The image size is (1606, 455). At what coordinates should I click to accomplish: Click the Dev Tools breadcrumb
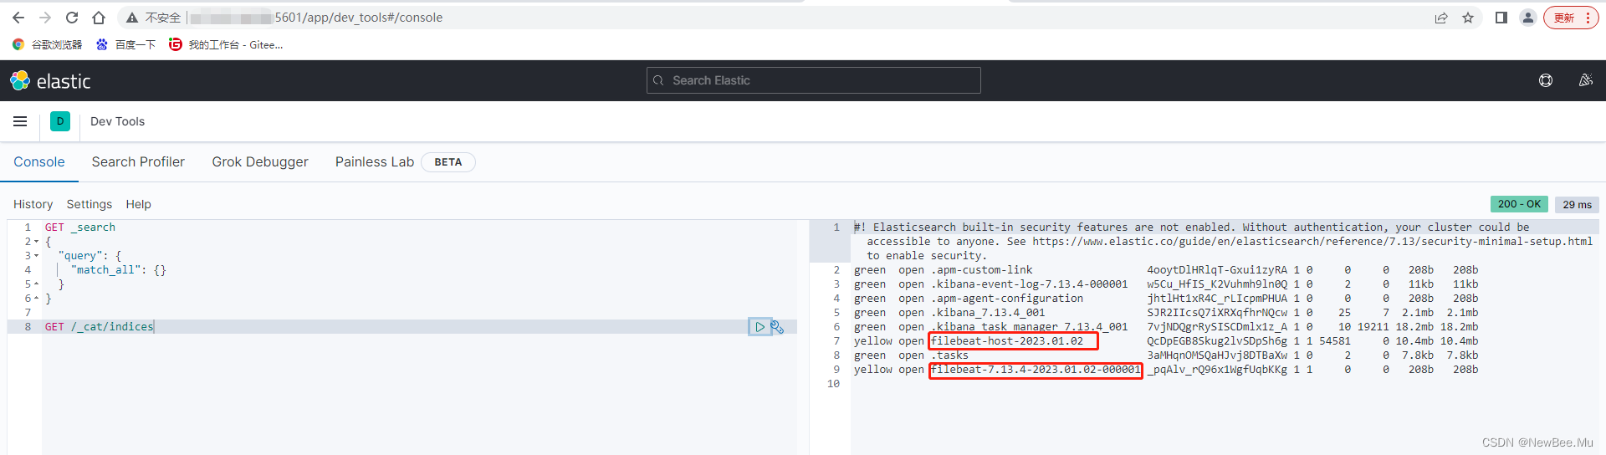118,121
